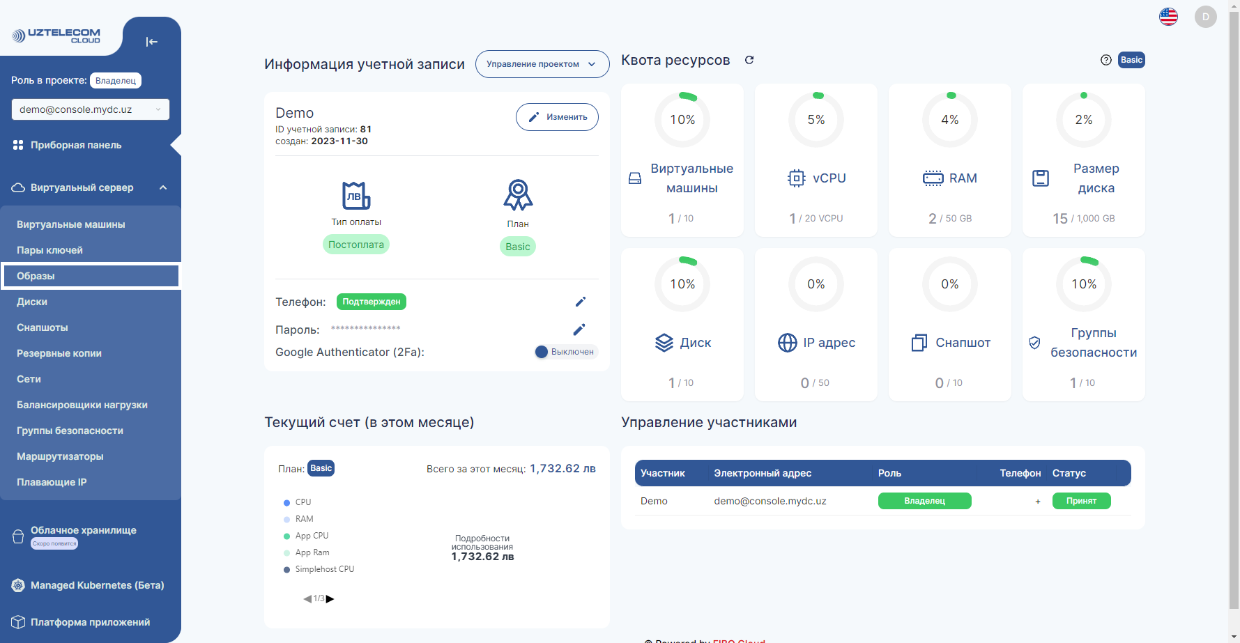Viewport: 1240px width, 643px height.
Task: Go to next chart legend page arrow
Action: (330, 598)
